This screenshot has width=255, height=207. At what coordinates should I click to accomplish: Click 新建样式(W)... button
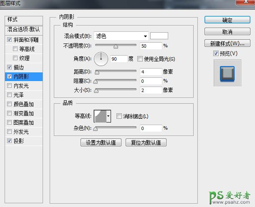pos(227,43)
